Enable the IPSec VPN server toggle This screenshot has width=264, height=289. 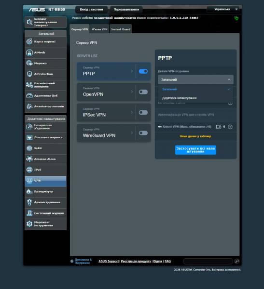(143, 113)
